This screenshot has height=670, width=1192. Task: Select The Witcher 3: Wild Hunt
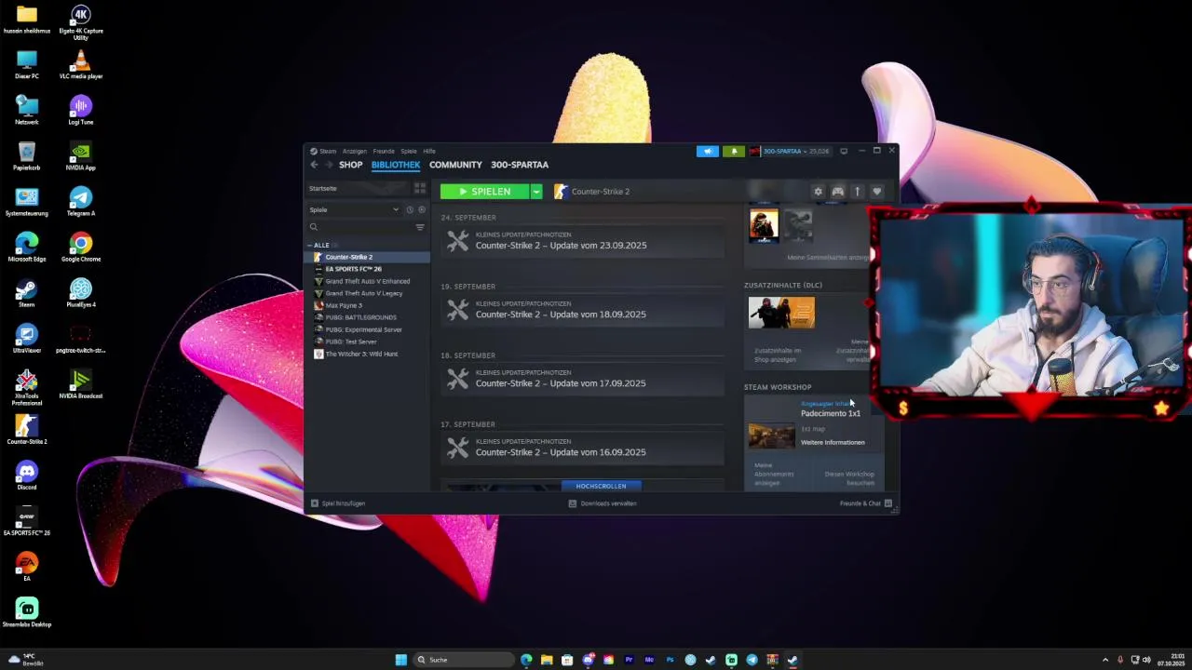click(369, 354)
